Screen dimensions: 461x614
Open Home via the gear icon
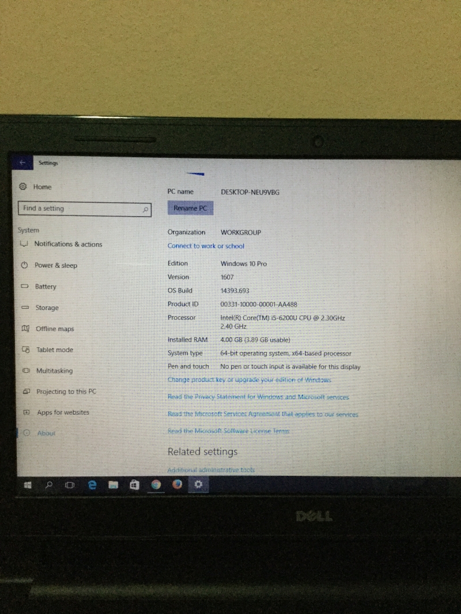(x=23, y=187)
